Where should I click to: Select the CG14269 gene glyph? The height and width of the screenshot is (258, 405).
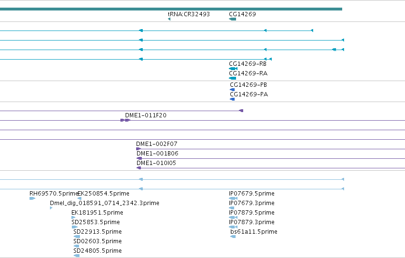[x=232, y=19]
